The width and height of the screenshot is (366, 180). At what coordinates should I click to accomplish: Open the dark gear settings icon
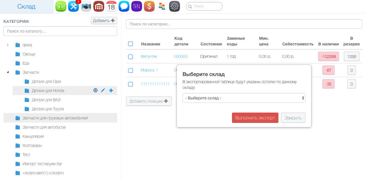175,6
